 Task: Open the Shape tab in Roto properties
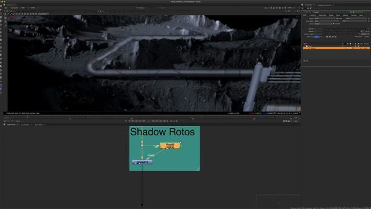[x=331, y=15]
